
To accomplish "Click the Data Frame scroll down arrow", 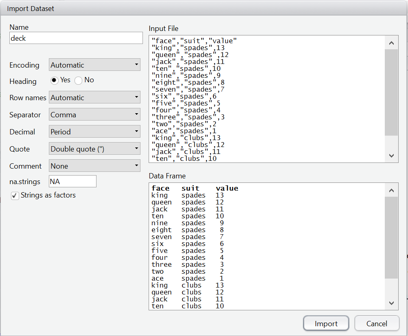I will [x=391, y=303].
